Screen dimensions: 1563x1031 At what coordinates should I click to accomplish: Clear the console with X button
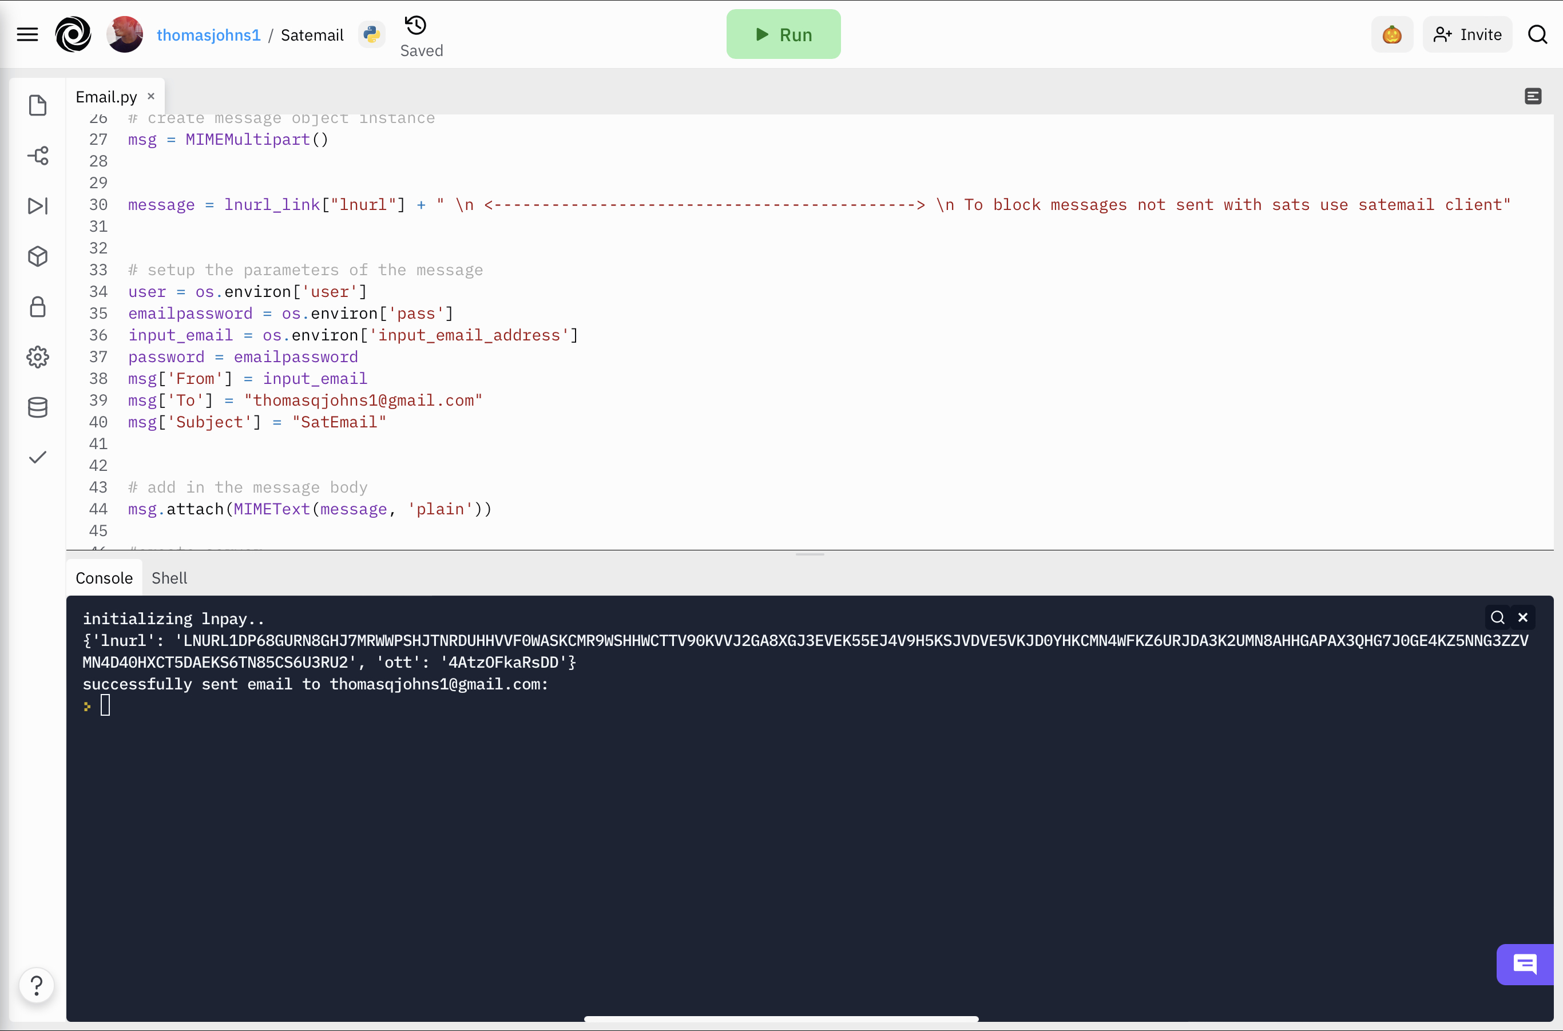[1522, 617]
